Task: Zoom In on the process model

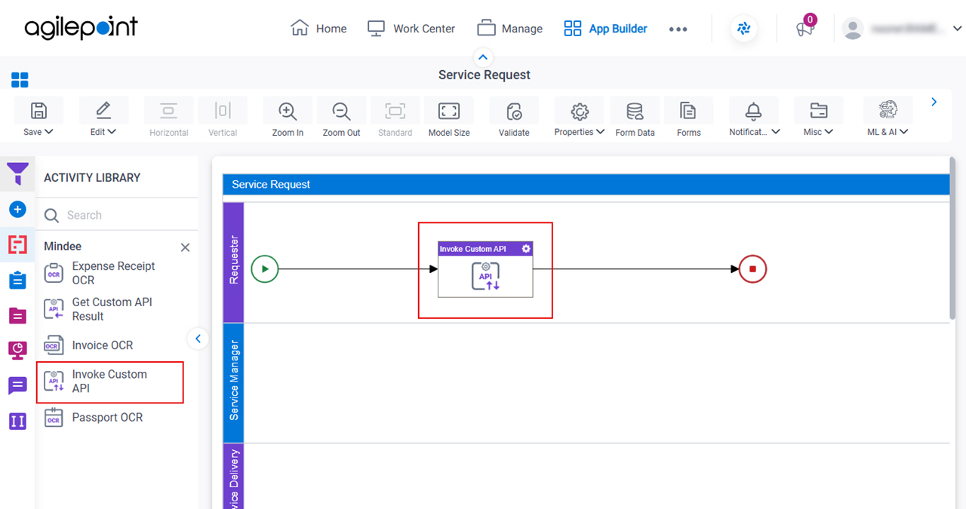Action: (x=288, y=112)
